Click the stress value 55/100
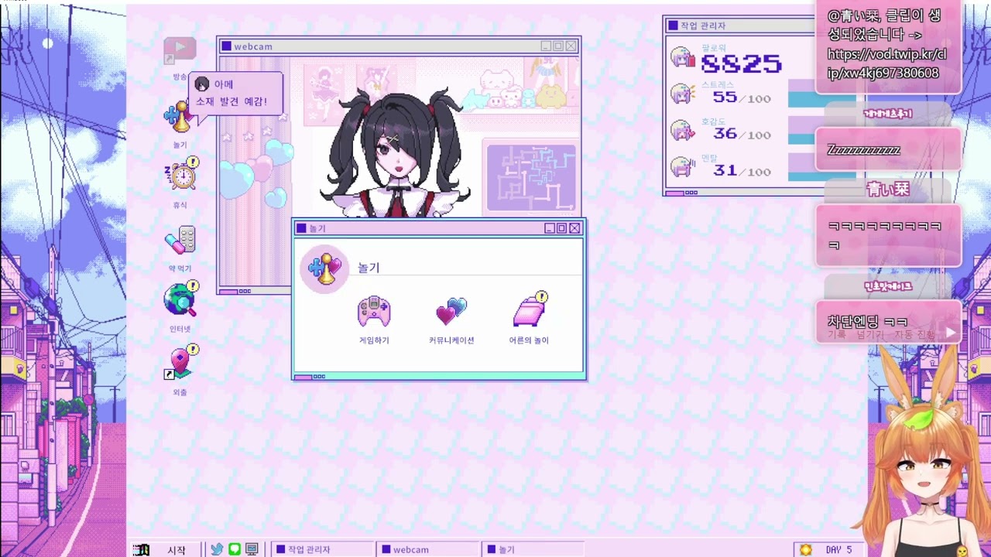 [x=742, y=97]
